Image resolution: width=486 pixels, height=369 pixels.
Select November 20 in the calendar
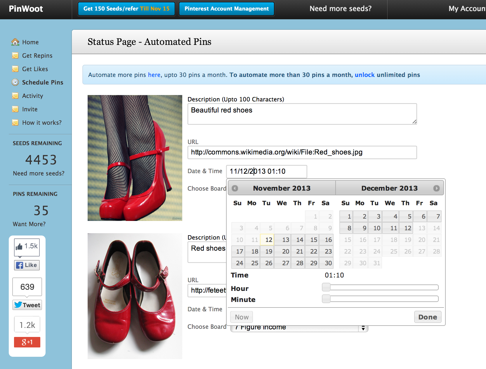click(x=283, y=252)
